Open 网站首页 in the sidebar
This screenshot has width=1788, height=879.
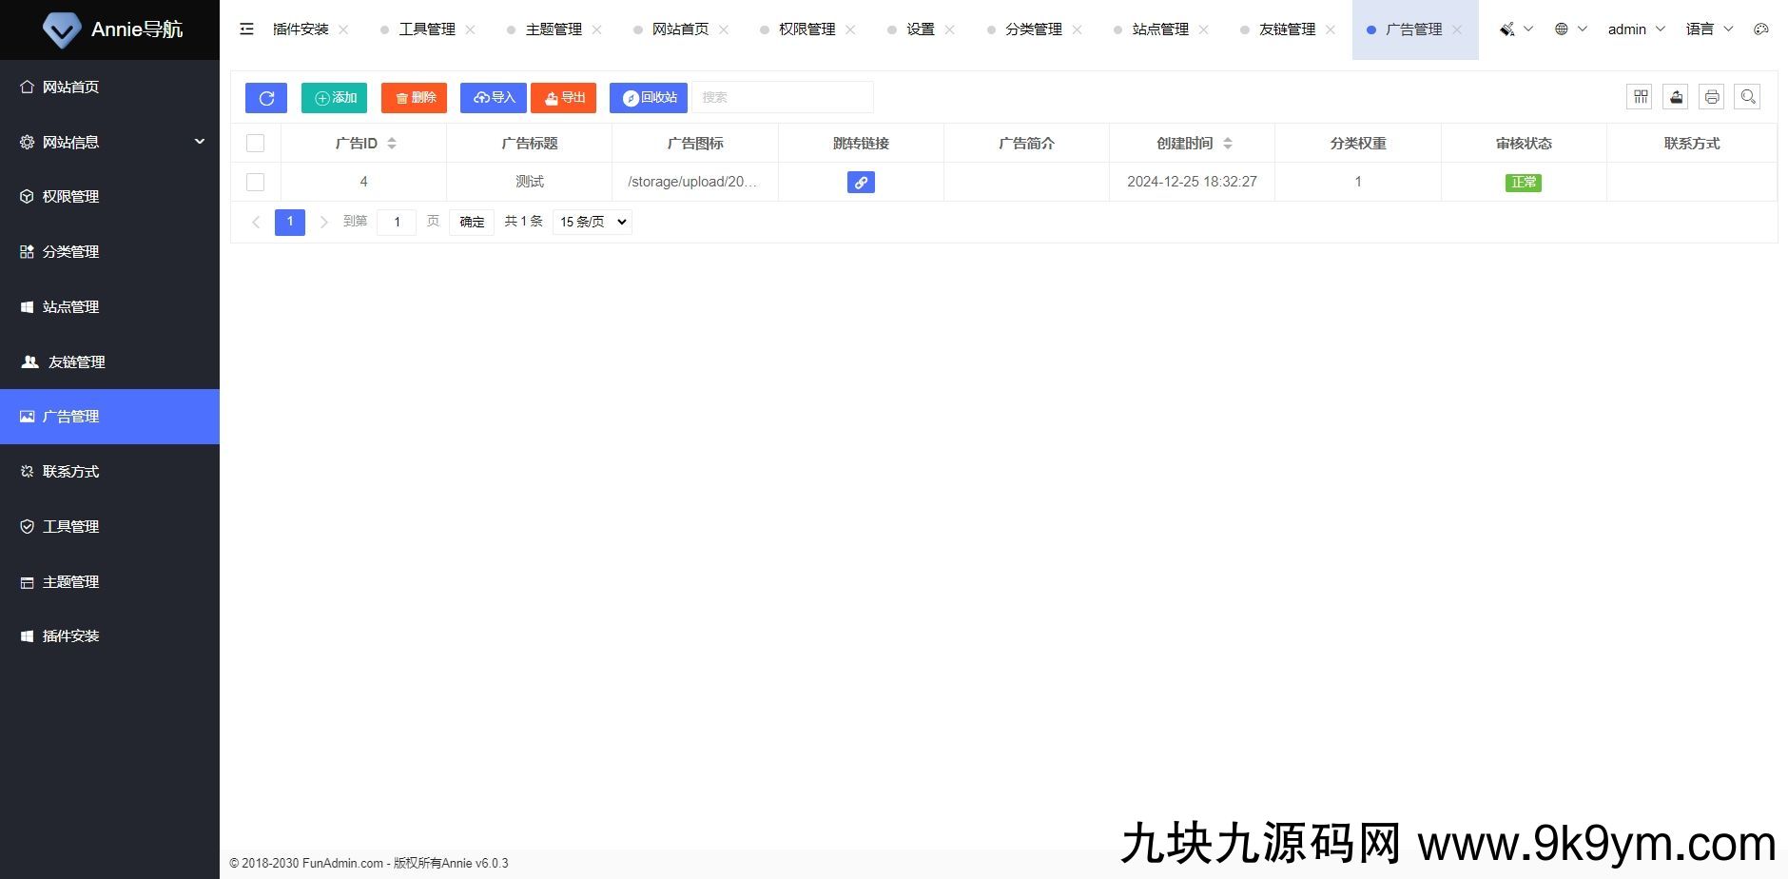(x=109, y=87)
